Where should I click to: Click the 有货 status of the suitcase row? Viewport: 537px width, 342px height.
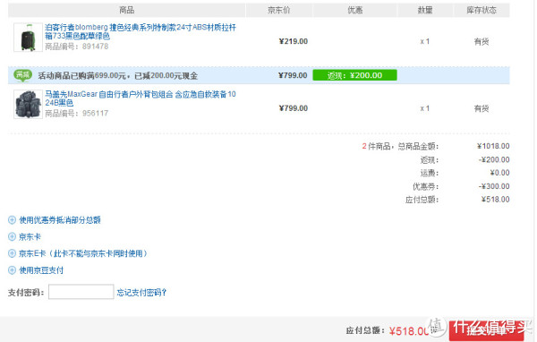pos(482,42)
